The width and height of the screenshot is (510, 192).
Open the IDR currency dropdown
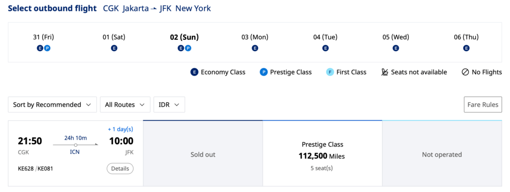[169, 104]
